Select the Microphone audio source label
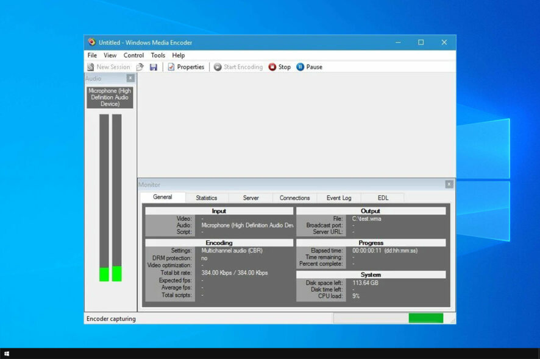Viewport: 540px width, 359px height. point(110,97)
